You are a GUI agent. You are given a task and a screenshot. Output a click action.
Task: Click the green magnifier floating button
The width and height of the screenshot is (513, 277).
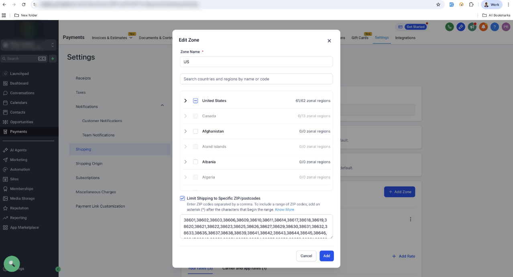tap(12, 264)
